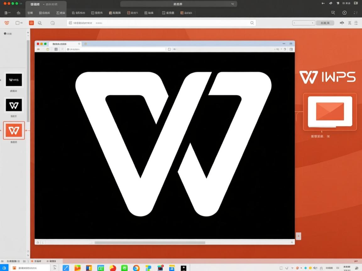The height and width of the screenshot is (271, 362).
Task: Select the orange WPS logo thumbnail
Action: (x=14, y=130)
